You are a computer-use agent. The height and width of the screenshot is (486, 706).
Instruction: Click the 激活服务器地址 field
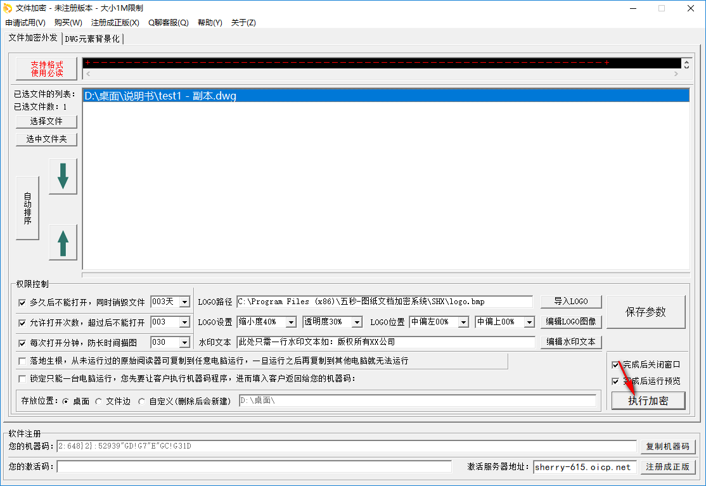click(585, 467)
